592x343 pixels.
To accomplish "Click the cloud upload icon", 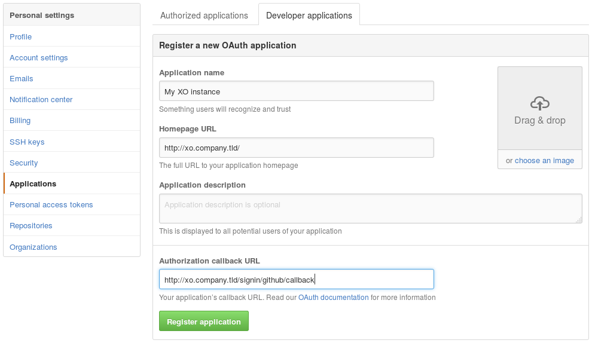I will [540, 103].
